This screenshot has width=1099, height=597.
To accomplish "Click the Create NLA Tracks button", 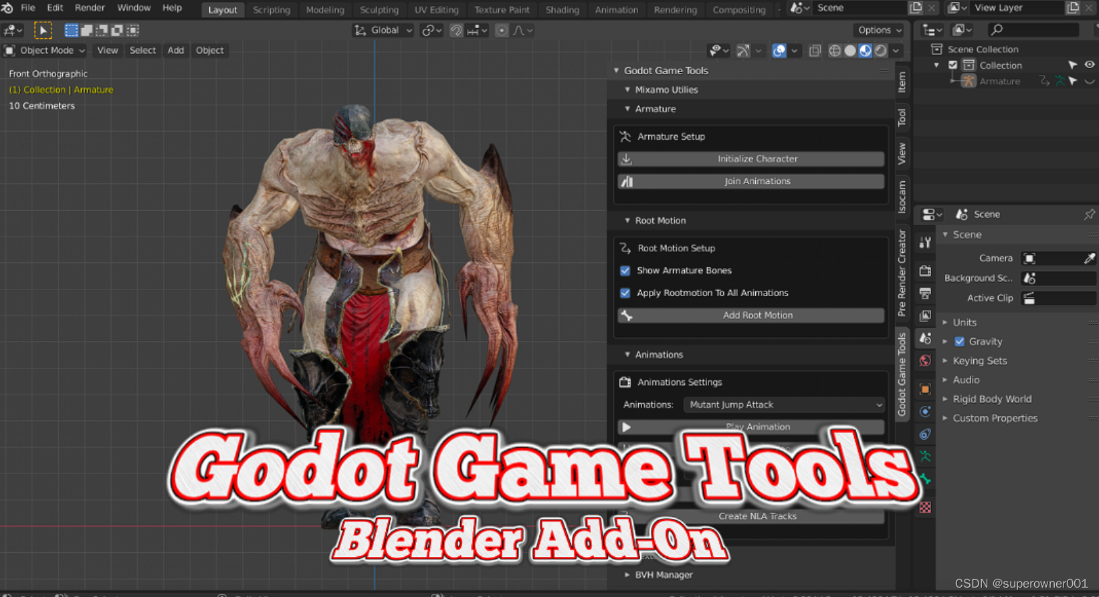I will 751,516.
